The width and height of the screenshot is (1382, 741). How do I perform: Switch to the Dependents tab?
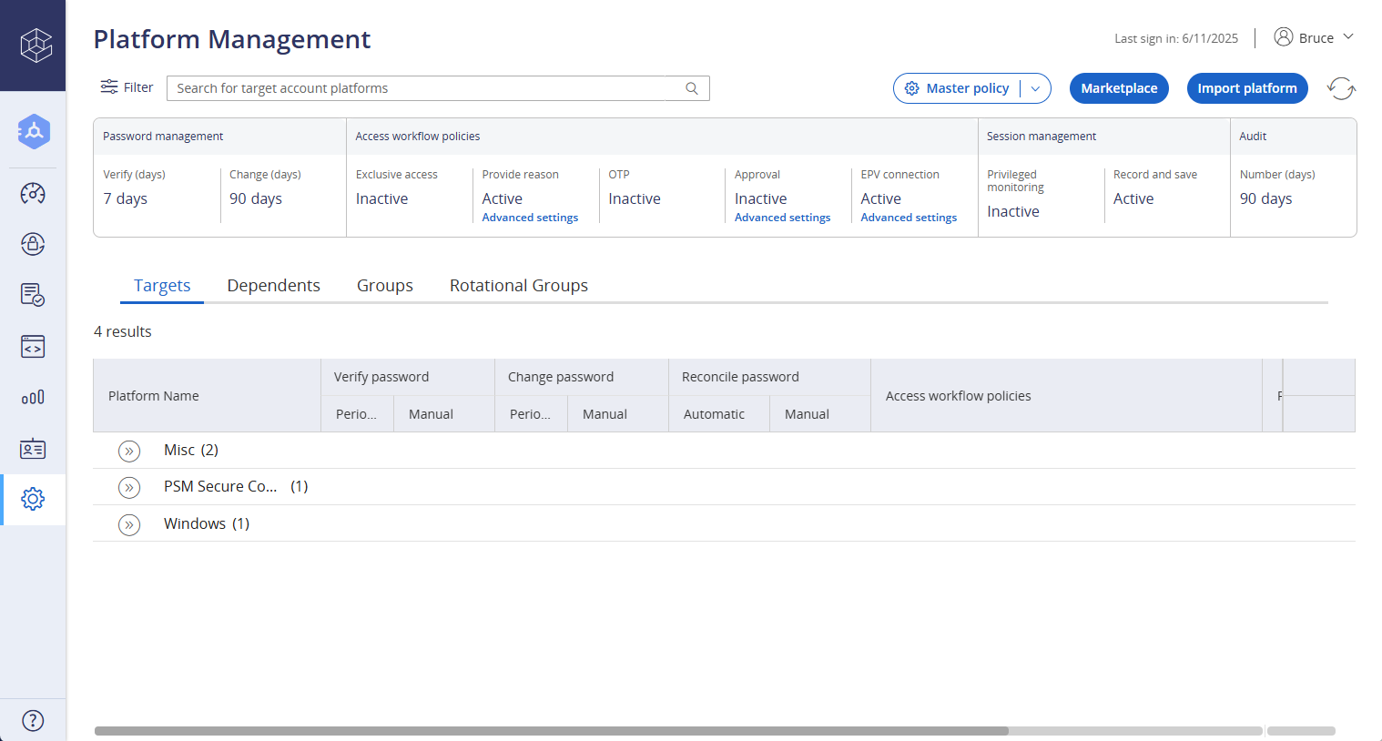coord(273,285)
